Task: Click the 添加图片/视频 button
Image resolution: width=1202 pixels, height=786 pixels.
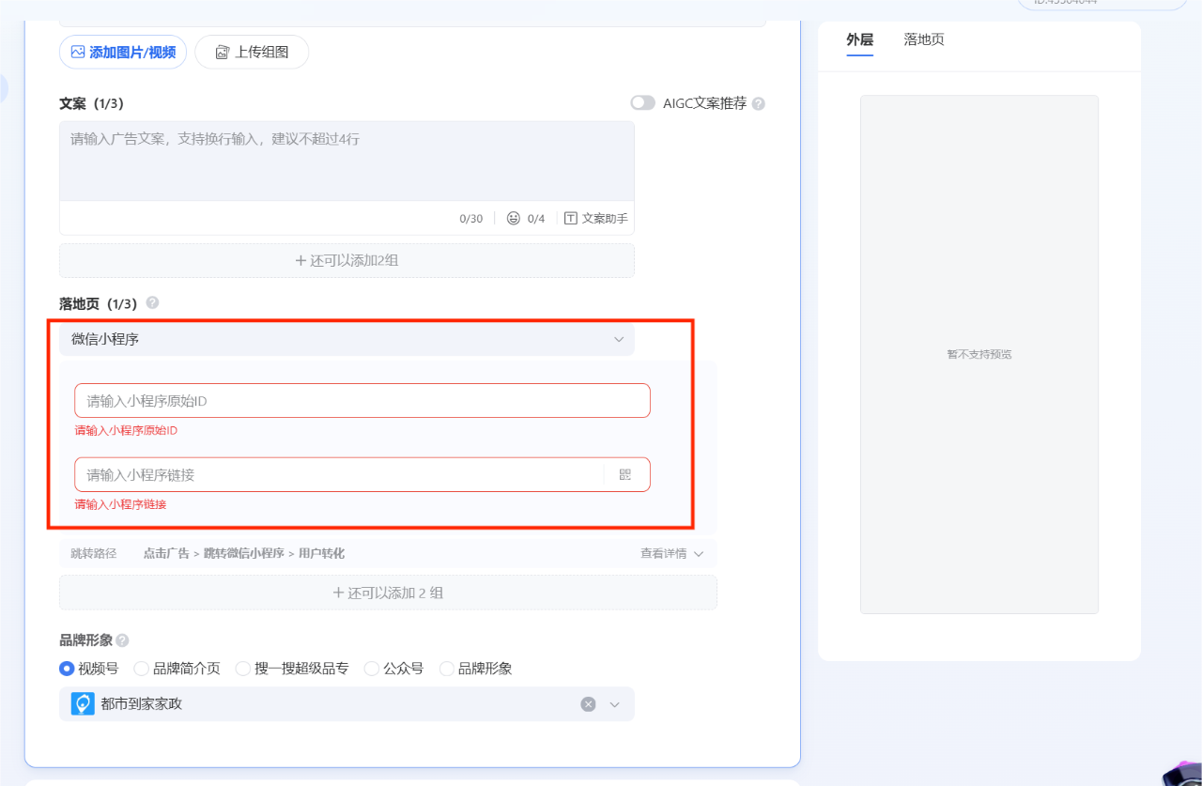Action: point(123,52)
